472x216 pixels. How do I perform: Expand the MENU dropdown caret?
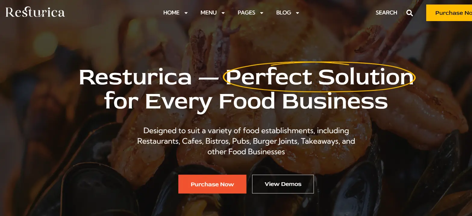223,13
